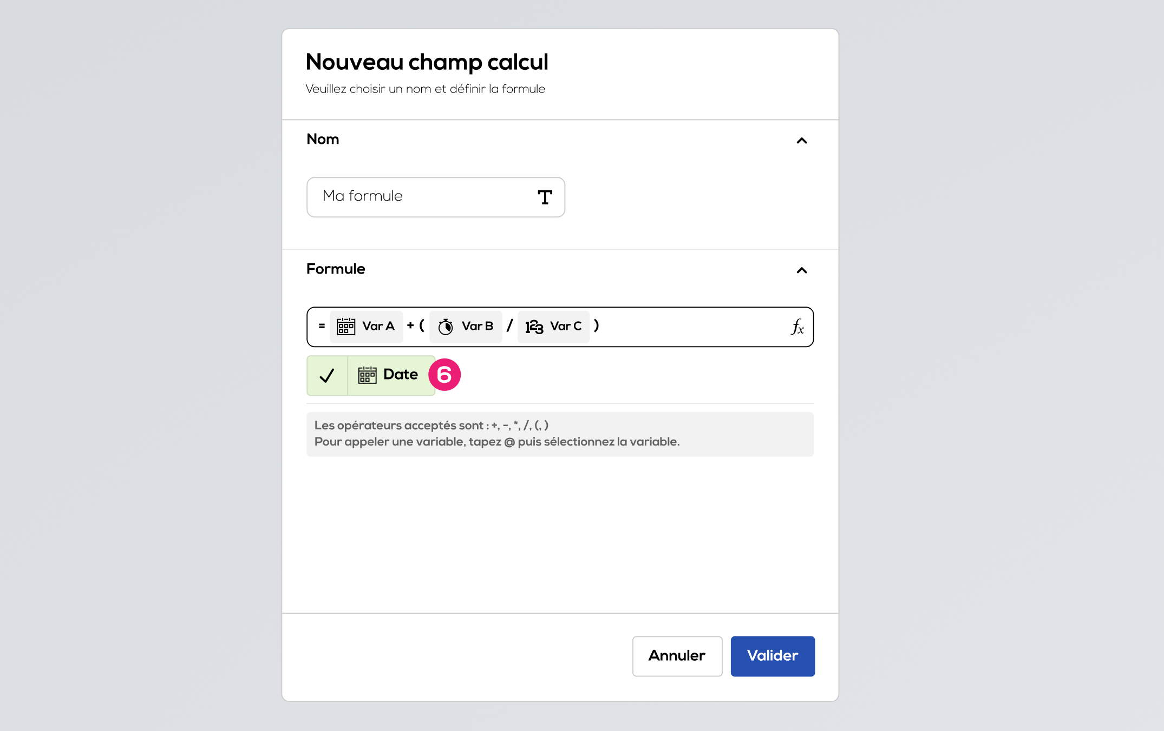Click the fx function icon
This screenshot has width=1164, height=731.
(x=797, y=327)
